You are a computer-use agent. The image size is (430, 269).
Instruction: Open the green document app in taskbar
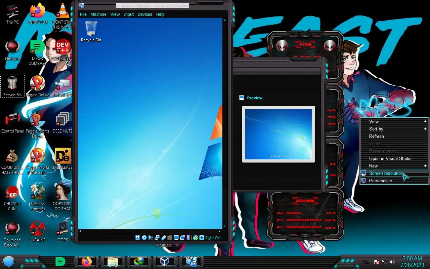coord(60,261)
